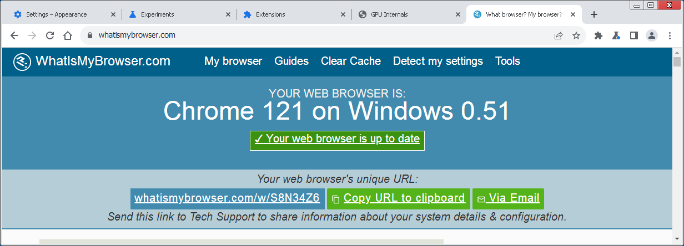Open a new tab
684x246 pixels.
(x=594, y=14)
